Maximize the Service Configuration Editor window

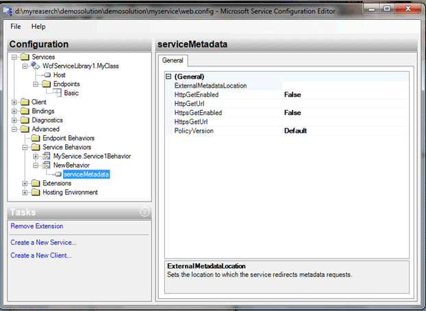click(x=387, y=9)
